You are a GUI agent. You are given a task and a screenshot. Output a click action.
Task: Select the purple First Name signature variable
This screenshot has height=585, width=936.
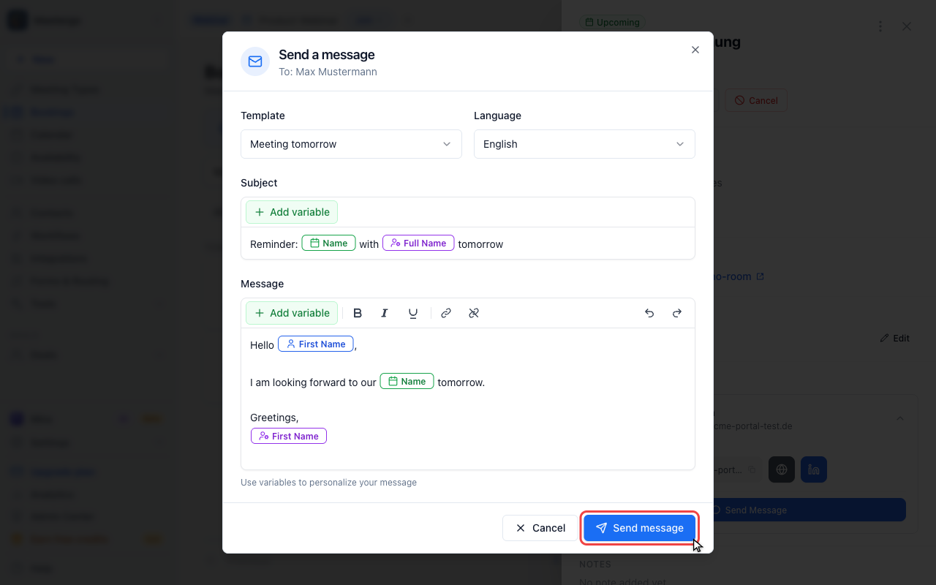(x=289, y=437)
